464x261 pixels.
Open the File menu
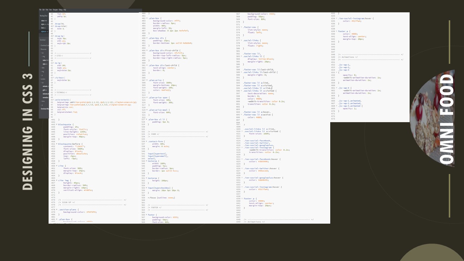coord(40,10)
